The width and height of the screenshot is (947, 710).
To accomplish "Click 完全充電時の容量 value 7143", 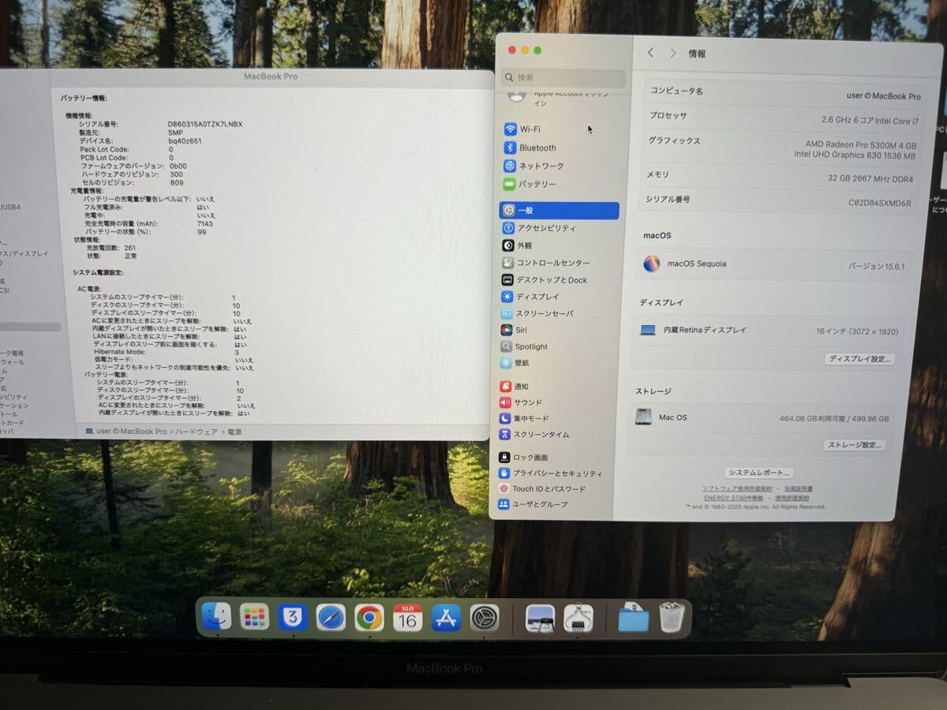I will point(204,223).
